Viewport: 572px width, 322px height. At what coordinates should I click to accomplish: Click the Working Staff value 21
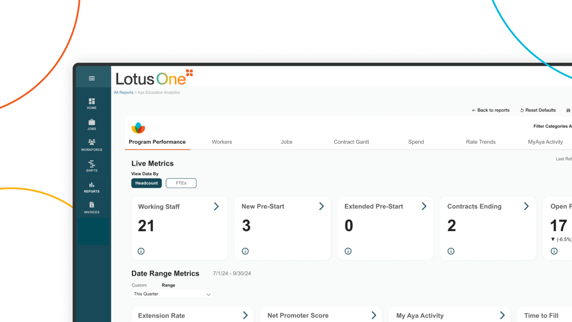click(x=146, y=226)
